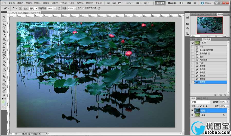The height and width of the screenshot is (136, 231).
Task: Click the 设计 workspace button
Action: pos(181,3)
